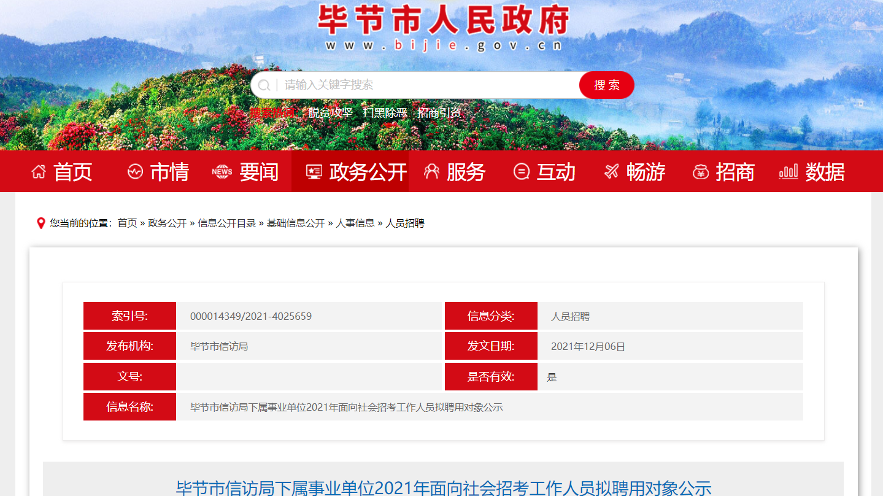The width and height of the screenshot is (883, 496).
Task: Click 首页 in the breadcrumb
Action: pos(127,223)
